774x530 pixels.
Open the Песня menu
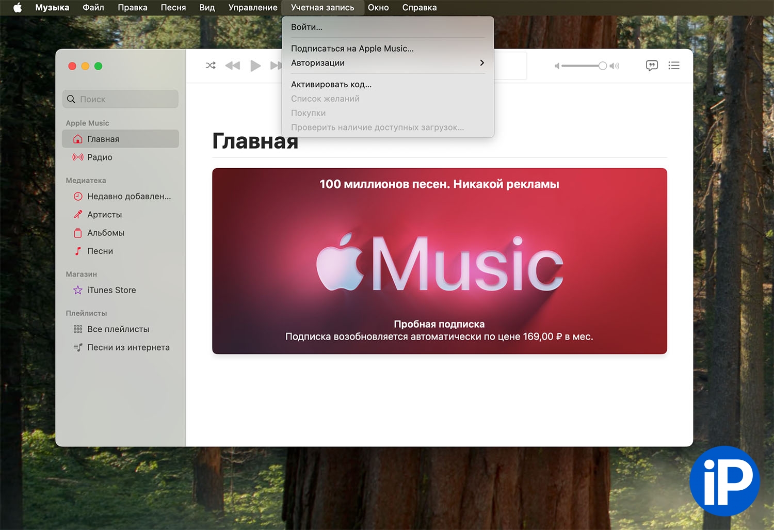tap(173, 8)
